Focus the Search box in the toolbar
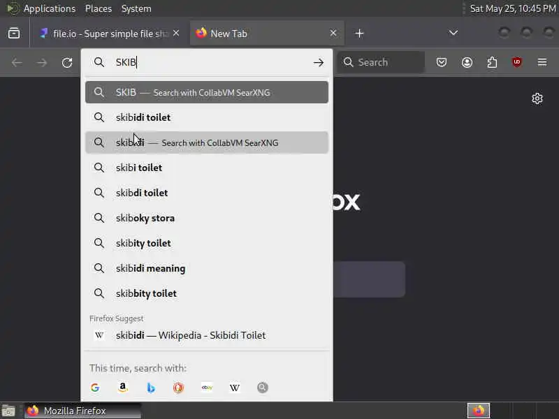Viewport: 559px width, 419px height. (381, 62)
